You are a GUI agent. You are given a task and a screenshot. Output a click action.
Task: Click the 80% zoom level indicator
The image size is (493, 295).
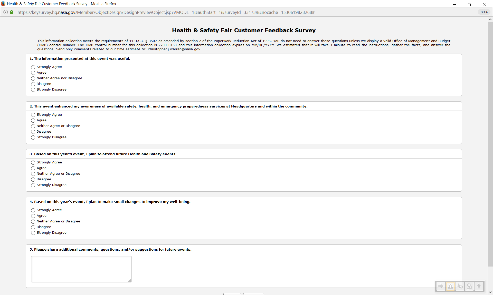pyautogui.click(x=484, y=12)
